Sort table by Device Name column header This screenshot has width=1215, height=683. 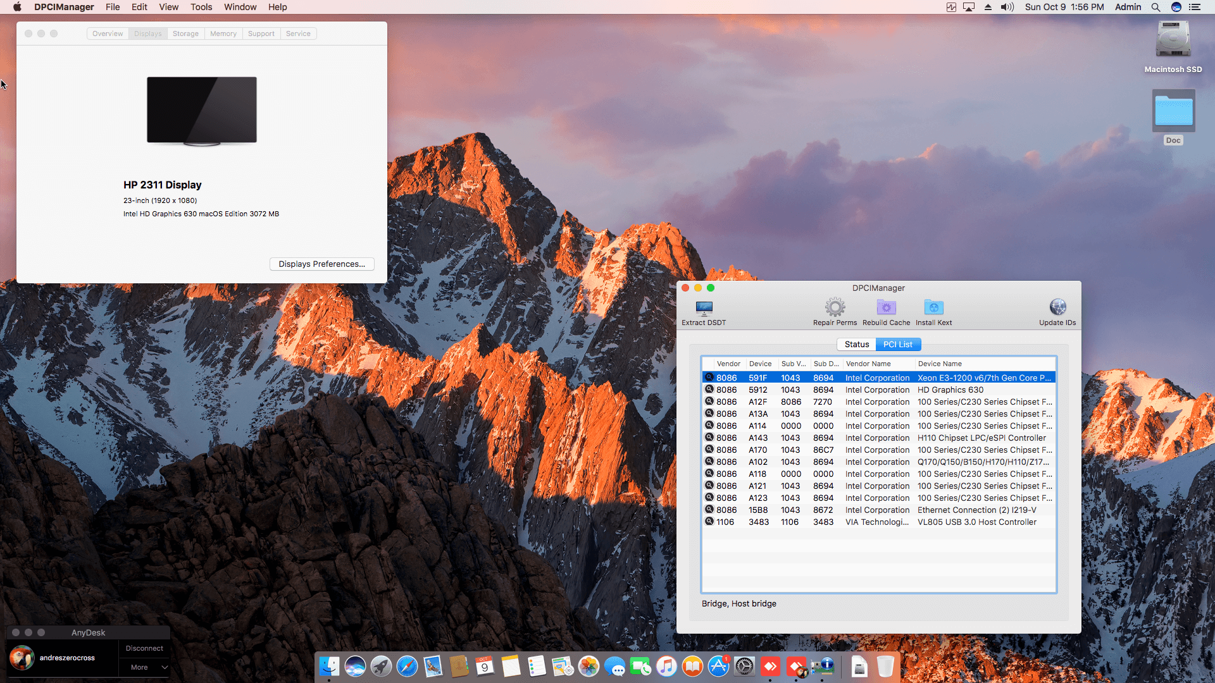coord(985,364)
